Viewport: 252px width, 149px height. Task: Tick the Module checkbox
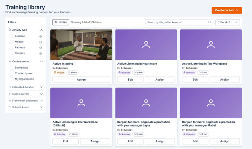(11, 42)
